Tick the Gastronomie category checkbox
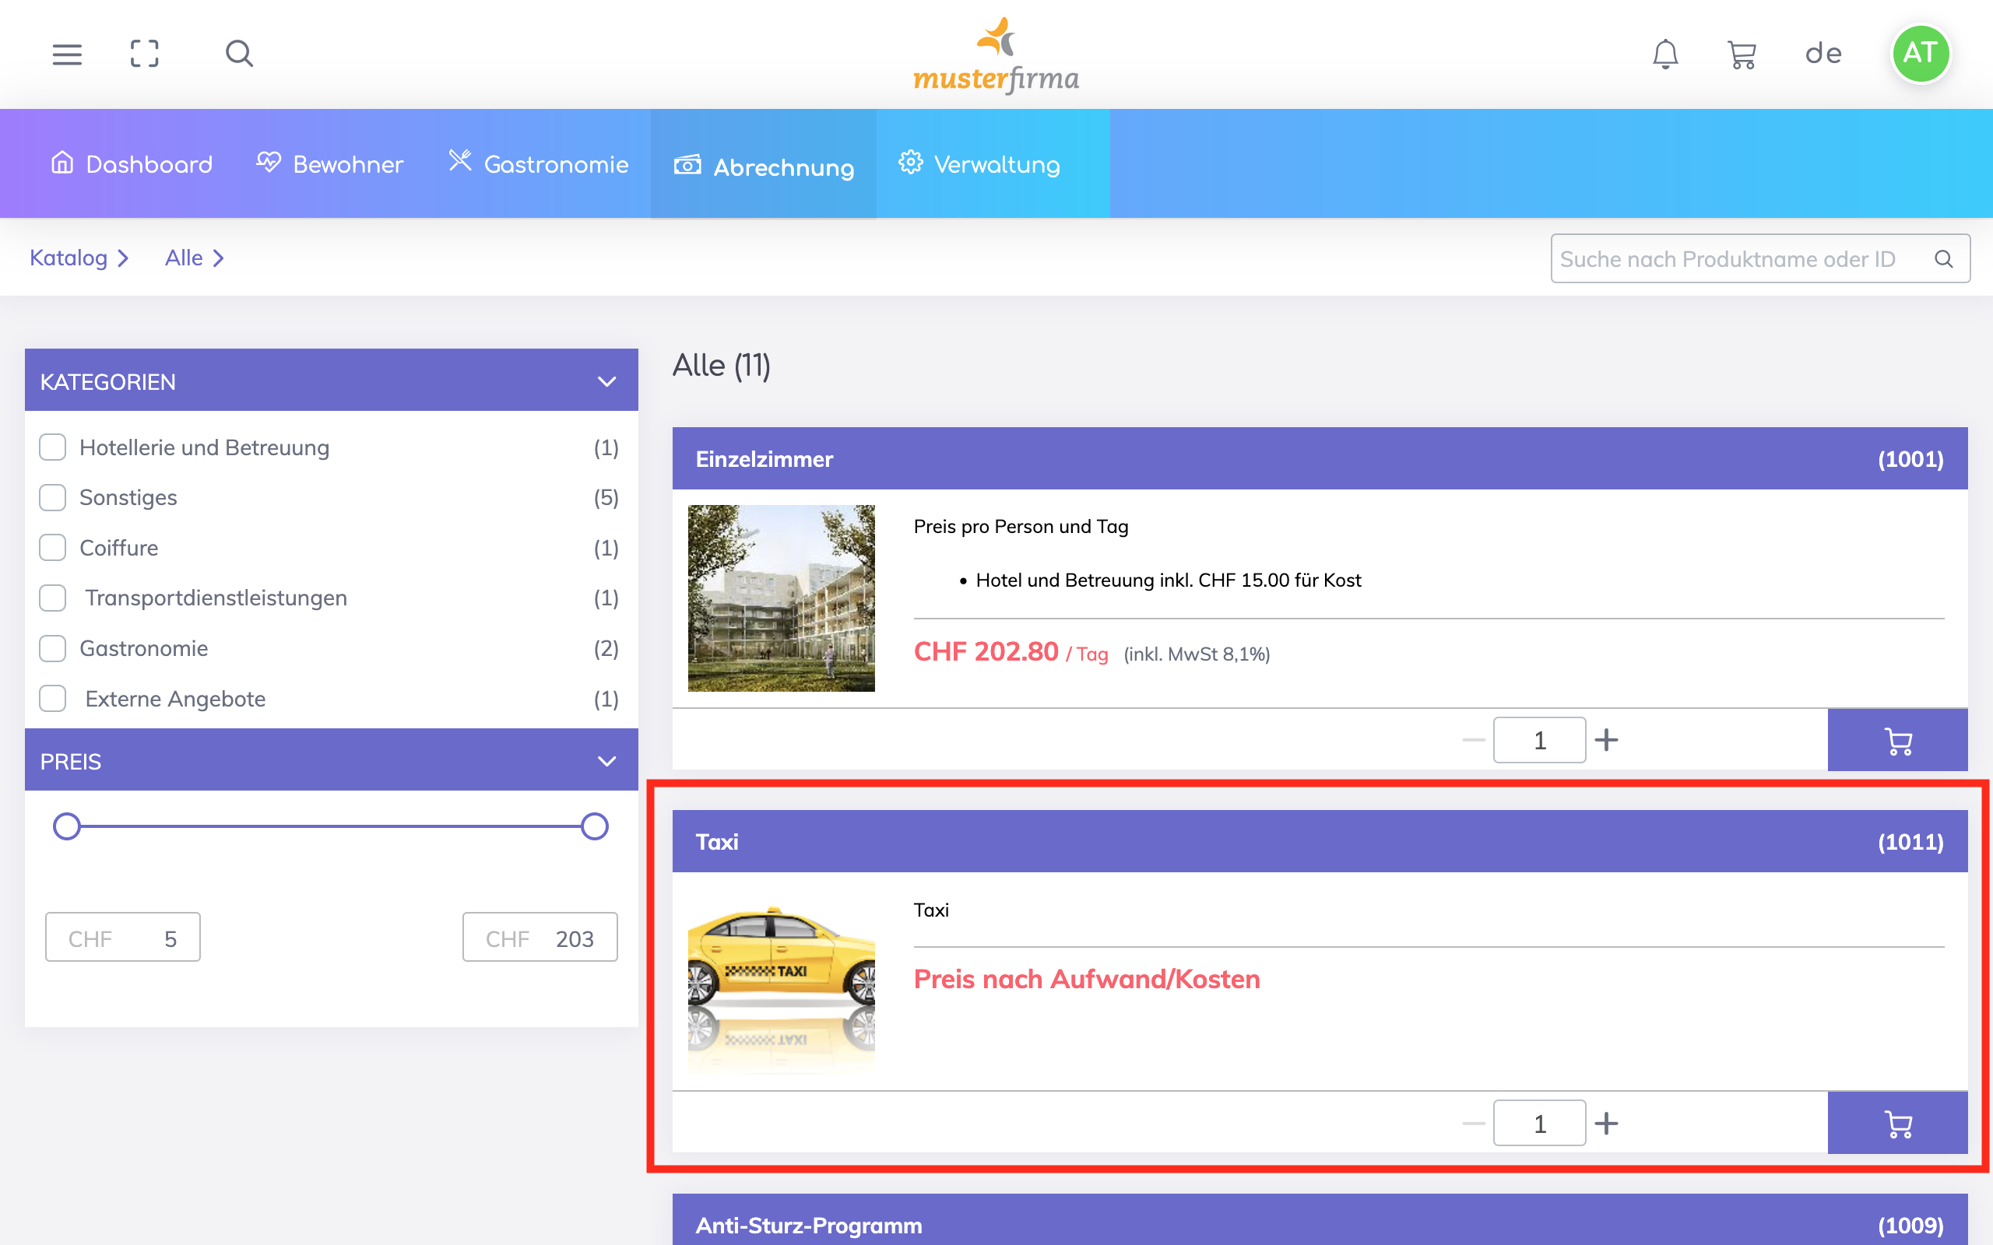 [53, 649]
